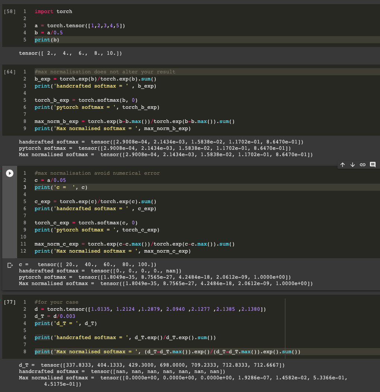This screenshot has width=380, height=392.
Task: Click the '#for your case' comment line
Action: (x=56, y=302)
